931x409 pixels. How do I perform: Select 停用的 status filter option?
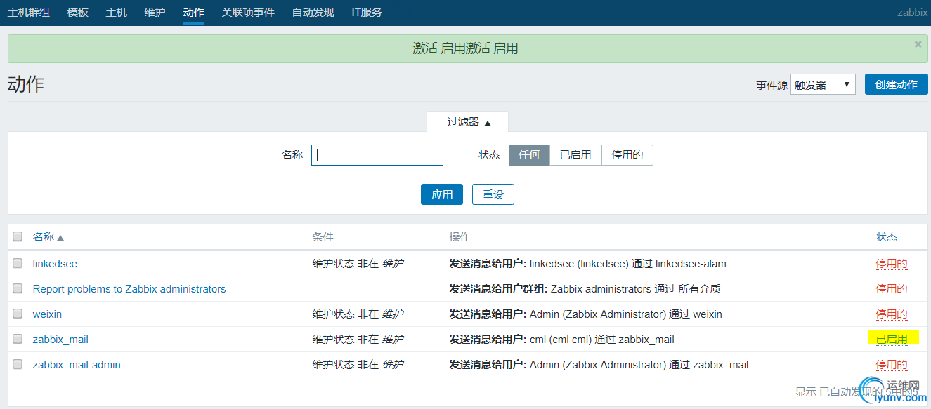coord(627,155)
